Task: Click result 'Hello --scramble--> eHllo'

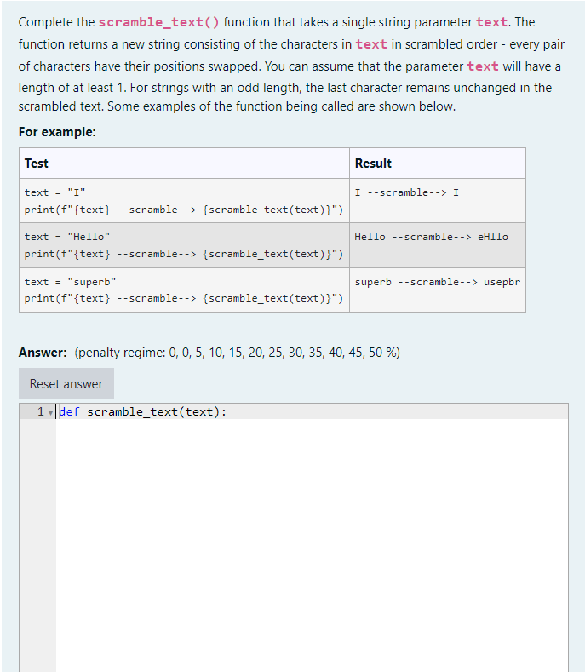Action: (431, 237)
